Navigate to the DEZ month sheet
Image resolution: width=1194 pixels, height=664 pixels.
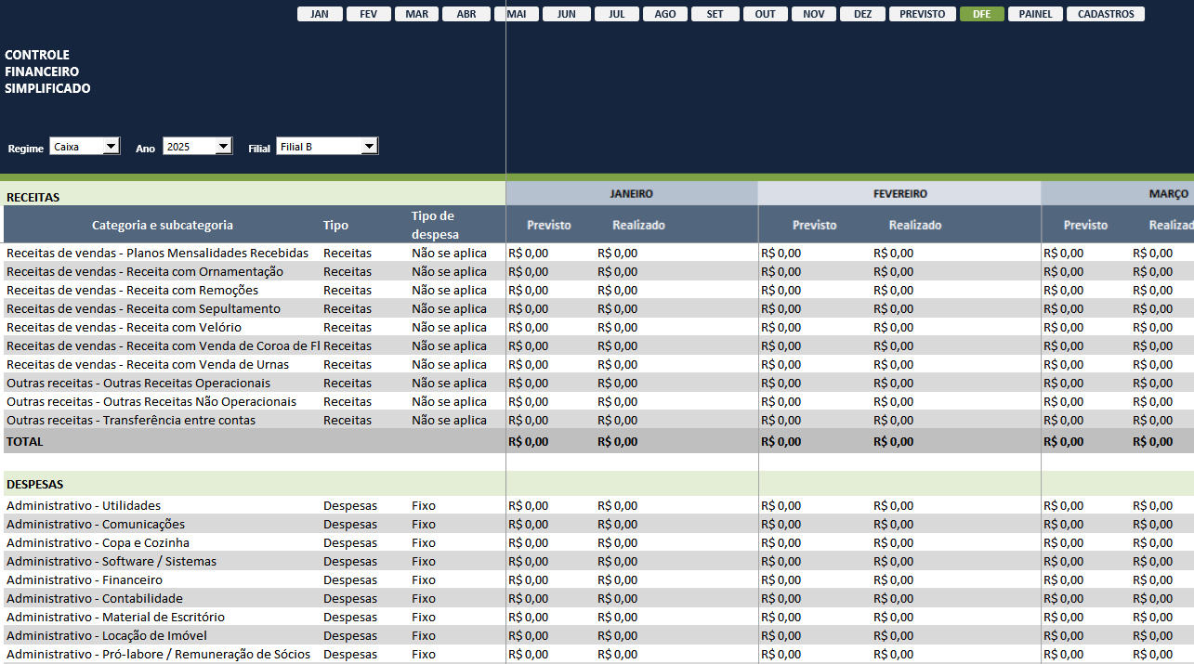(862, 14)
